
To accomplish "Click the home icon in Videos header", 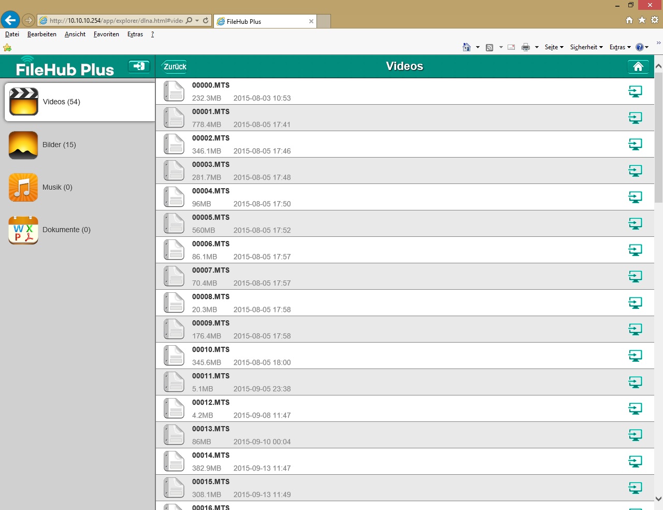I will point(638,66).
